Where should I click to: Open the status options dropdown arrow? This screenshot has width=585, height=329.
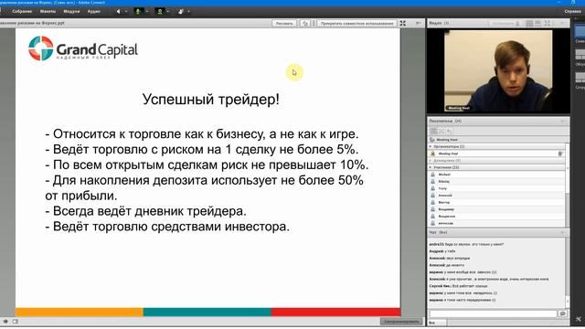point(189,12)
